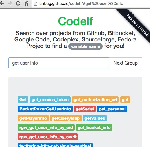Click the Next Group button
Screen dimensions: 150x147
point(125,63)
